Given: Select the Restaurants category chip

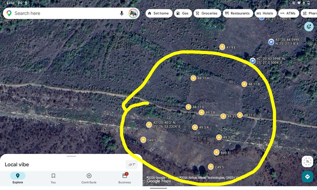Looking at the screenshot, I should (238, 13).
